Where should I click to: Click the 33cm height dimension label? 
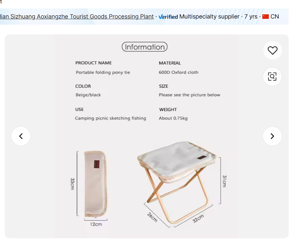[73, 184]
